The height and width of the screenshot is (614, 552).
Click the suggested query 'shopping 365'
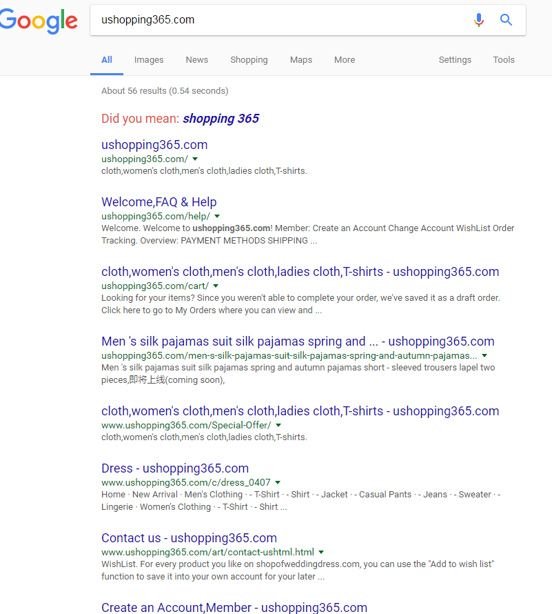click(x=221, y=119)
